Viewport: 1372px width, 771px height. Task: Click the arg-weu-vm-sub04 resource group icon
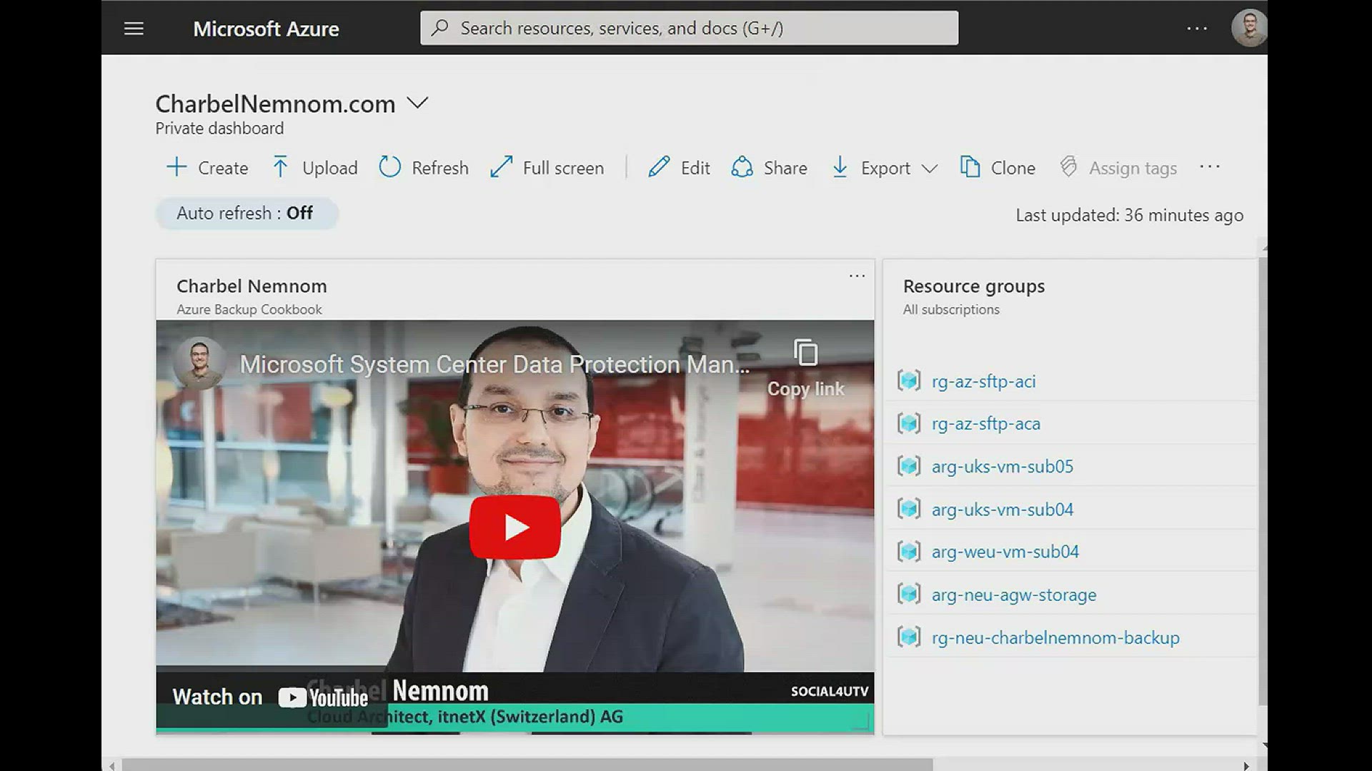[x=909, y=551]
